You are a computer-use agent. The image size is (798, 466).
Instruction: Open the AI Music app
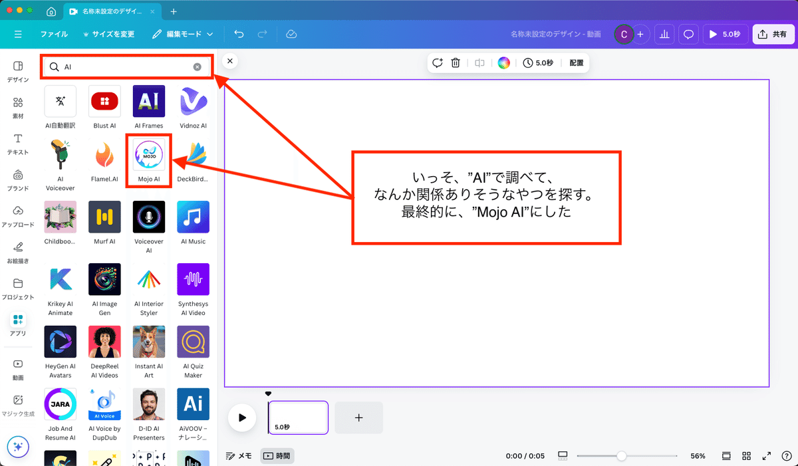194,217
